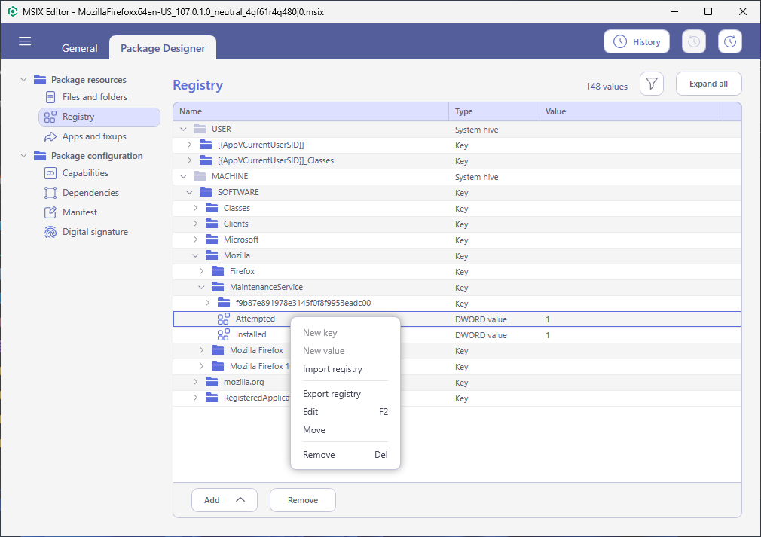Screen dimensions: 761x537
Task: Switch to the Package Designer tab
Action: 163,48
